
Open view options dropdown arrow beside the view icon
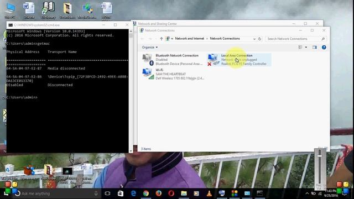coord(306,48)
